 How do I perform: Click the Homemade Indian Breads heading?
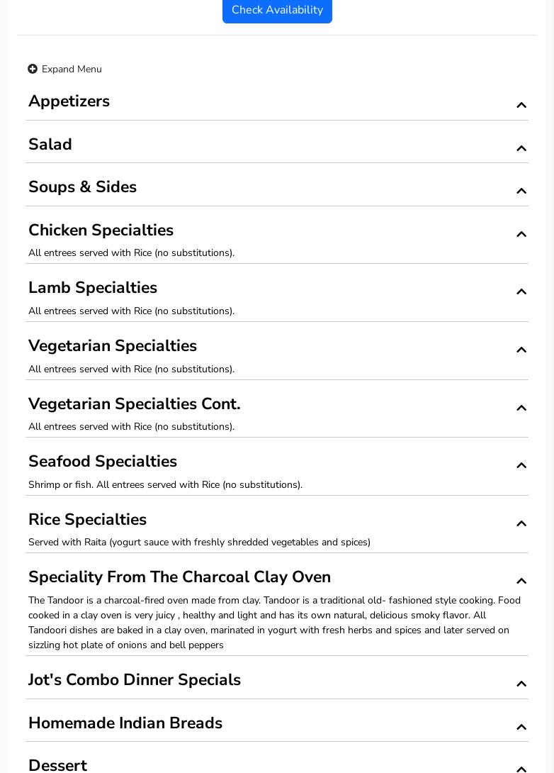125,723
